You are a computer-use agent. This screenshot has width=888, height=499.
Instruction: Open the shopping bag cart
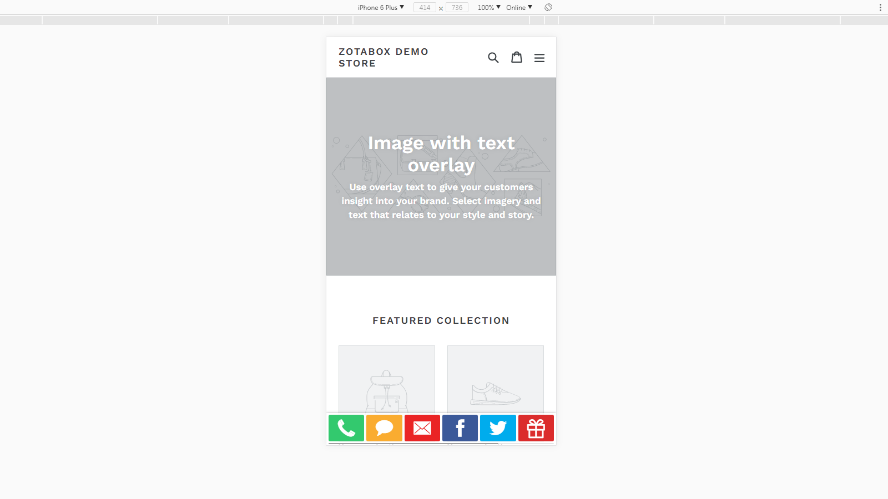coord(516,58)
